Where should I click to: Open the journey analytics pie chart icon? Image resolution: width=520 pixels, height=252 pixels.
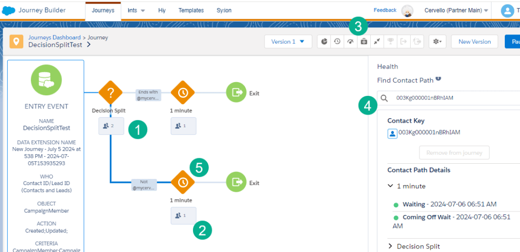pos(324,42)
